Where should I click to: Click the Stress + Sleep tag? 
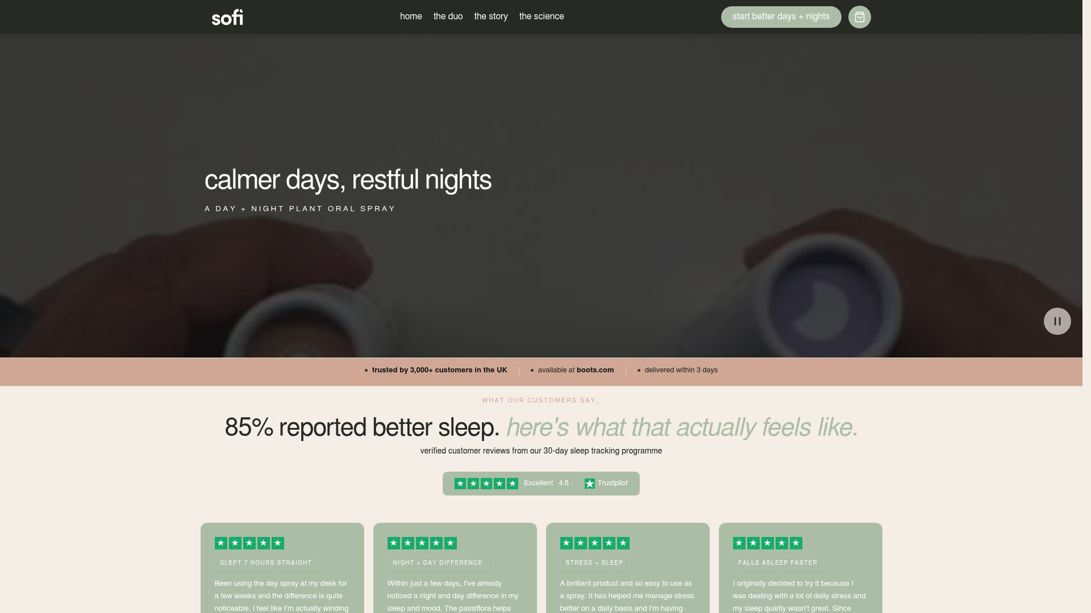point(594,563)
